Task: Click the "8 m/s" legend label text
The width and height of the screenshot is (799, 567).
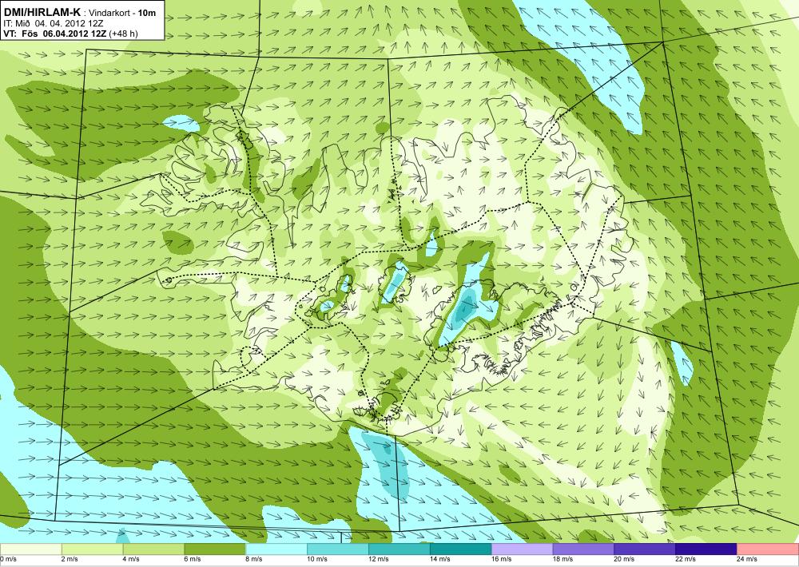Action: click(x=254, y=559)
